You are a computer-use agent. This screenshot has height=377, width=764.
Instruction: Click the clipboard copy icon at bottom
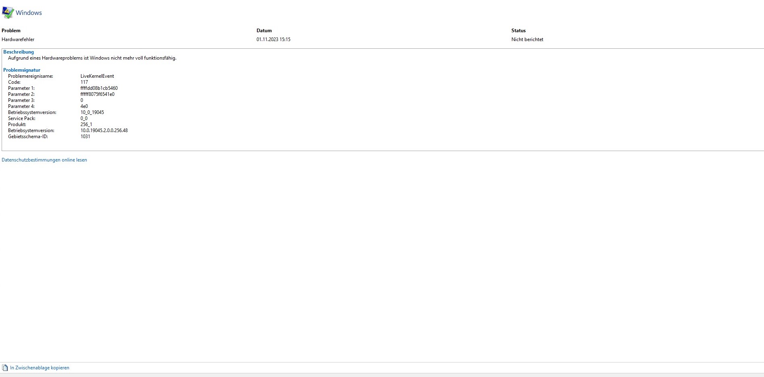coord(5,368)
